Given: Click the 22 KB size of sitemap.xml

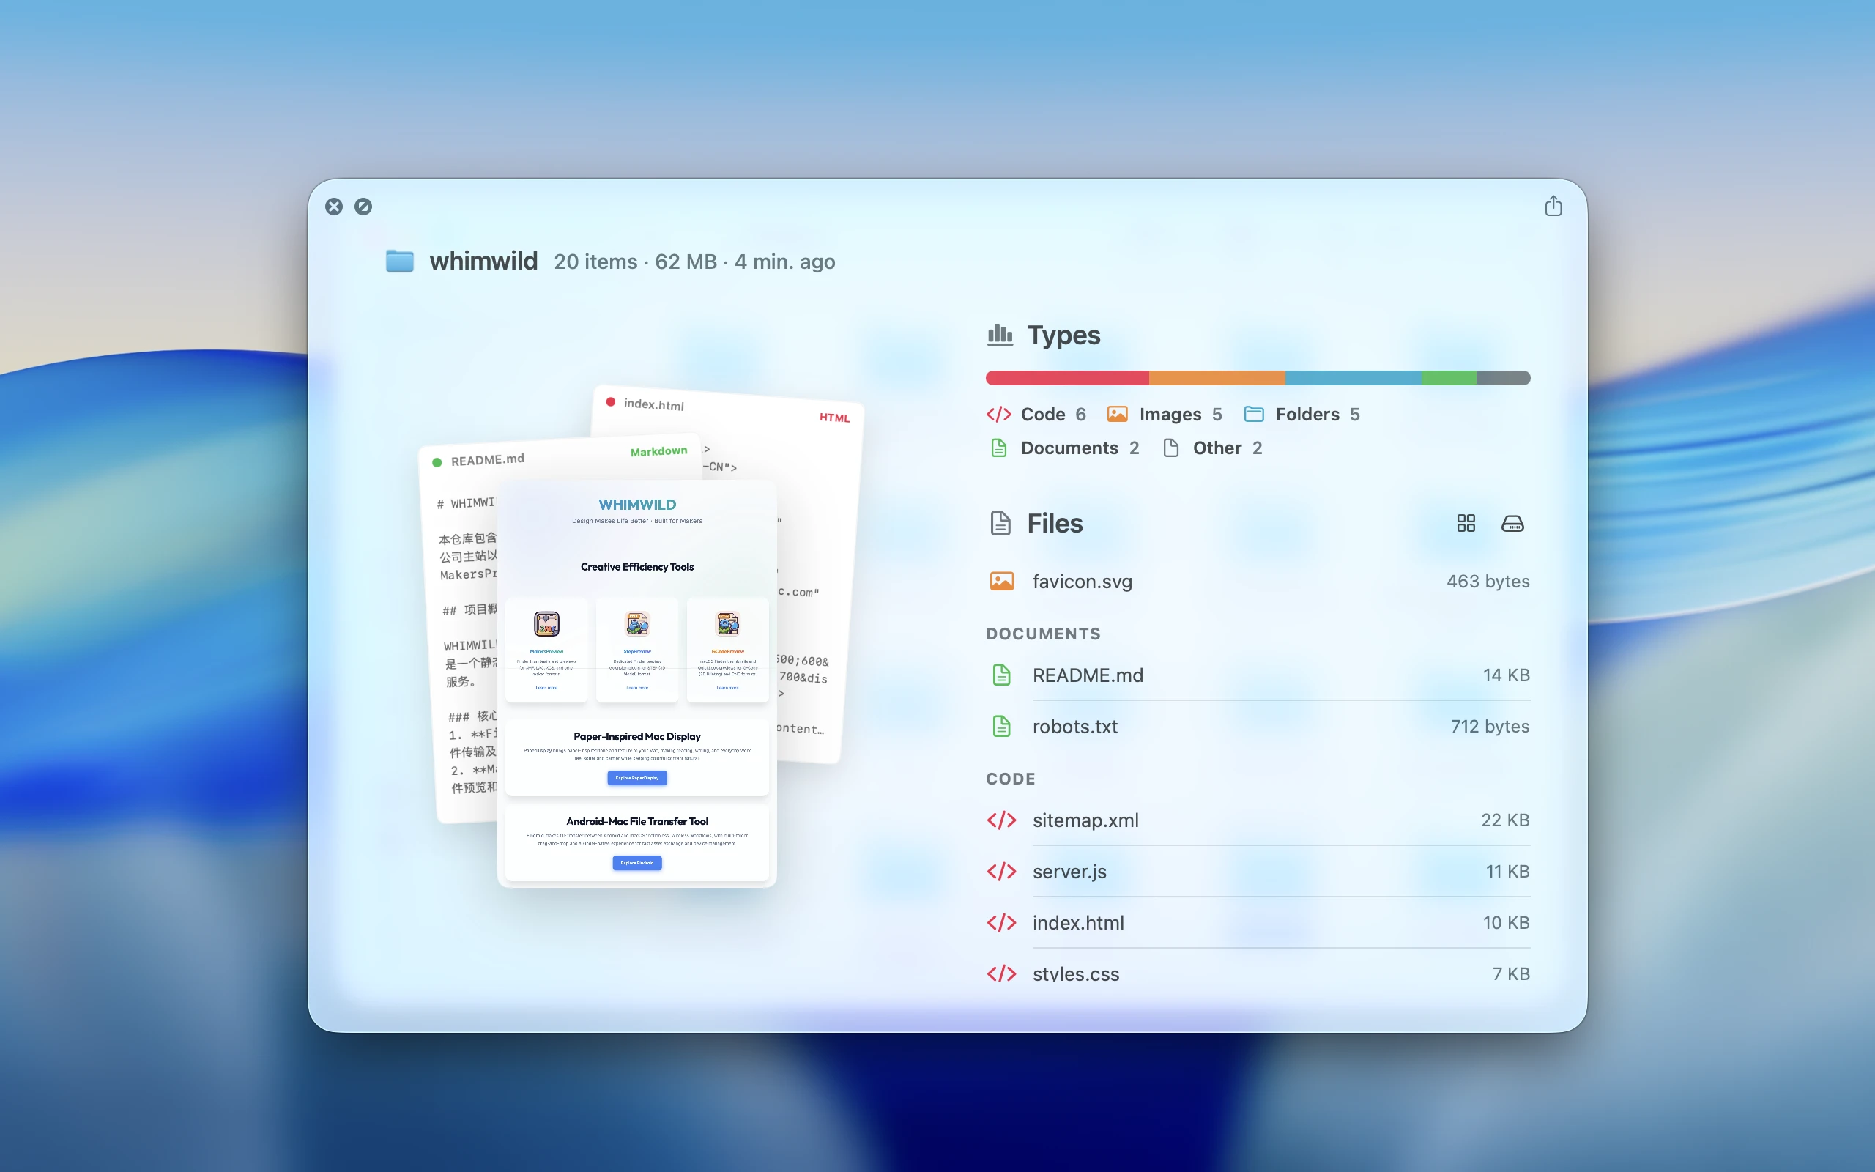Looking at the screenshot, I should [x=1505, y=820].
